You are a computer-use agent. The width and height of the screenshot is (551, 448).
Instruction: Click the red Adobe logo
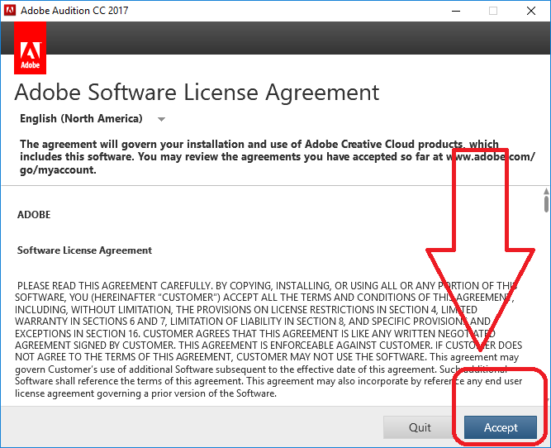tap(31, 50)
